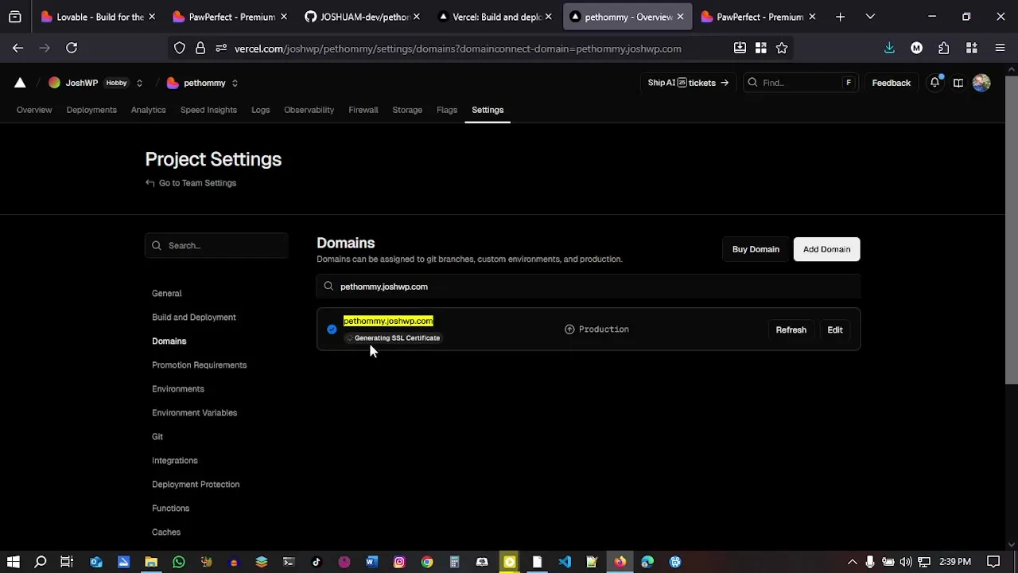Click the Vercel triangle logo

click(x=20, y=83)
